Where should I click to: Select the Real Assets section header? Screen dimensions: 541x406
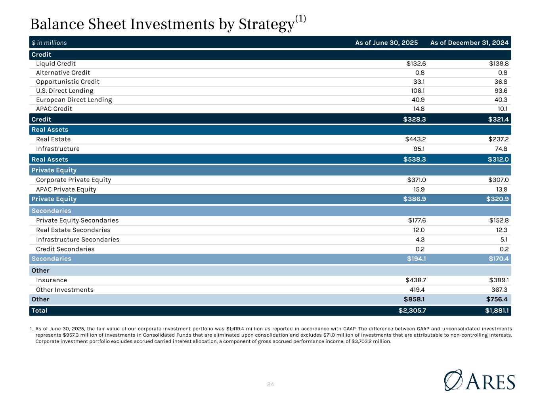point(50,130)
